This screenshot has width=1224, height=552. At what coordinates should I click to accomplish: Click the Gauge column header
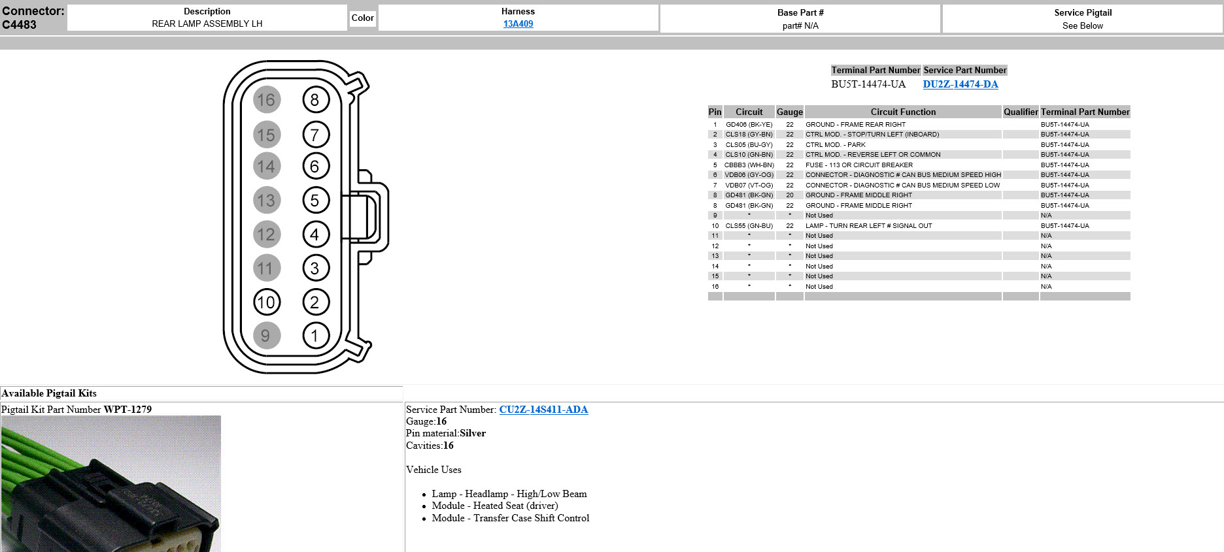pyautogui.click(x=789, y=112)
